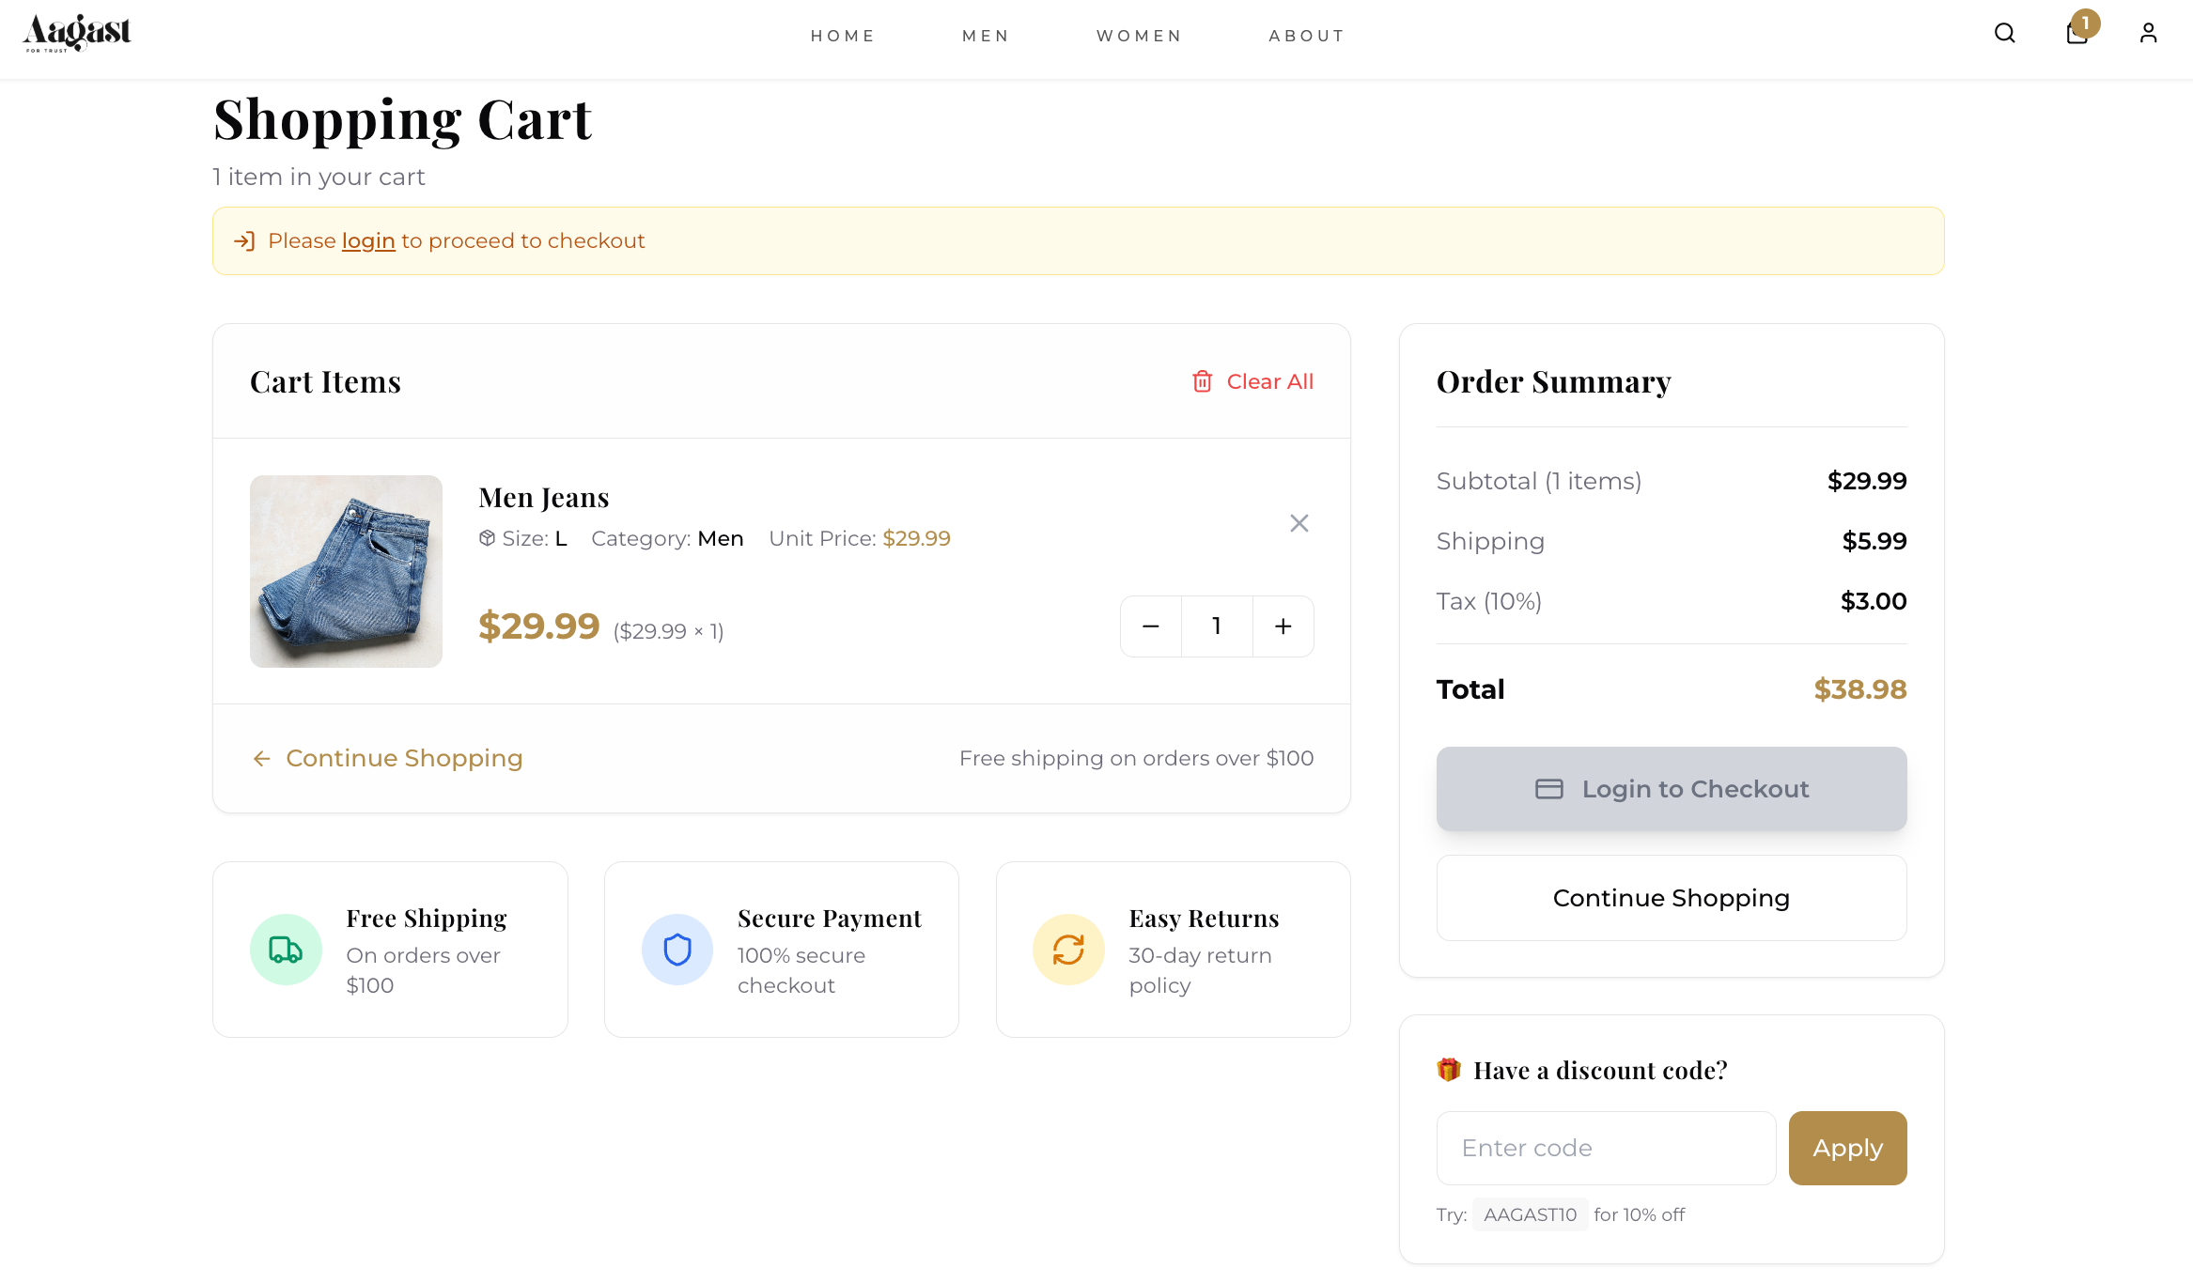Click the Easy Returns refresh icon
The image size is (2193, 1283).
(1068, 950)
